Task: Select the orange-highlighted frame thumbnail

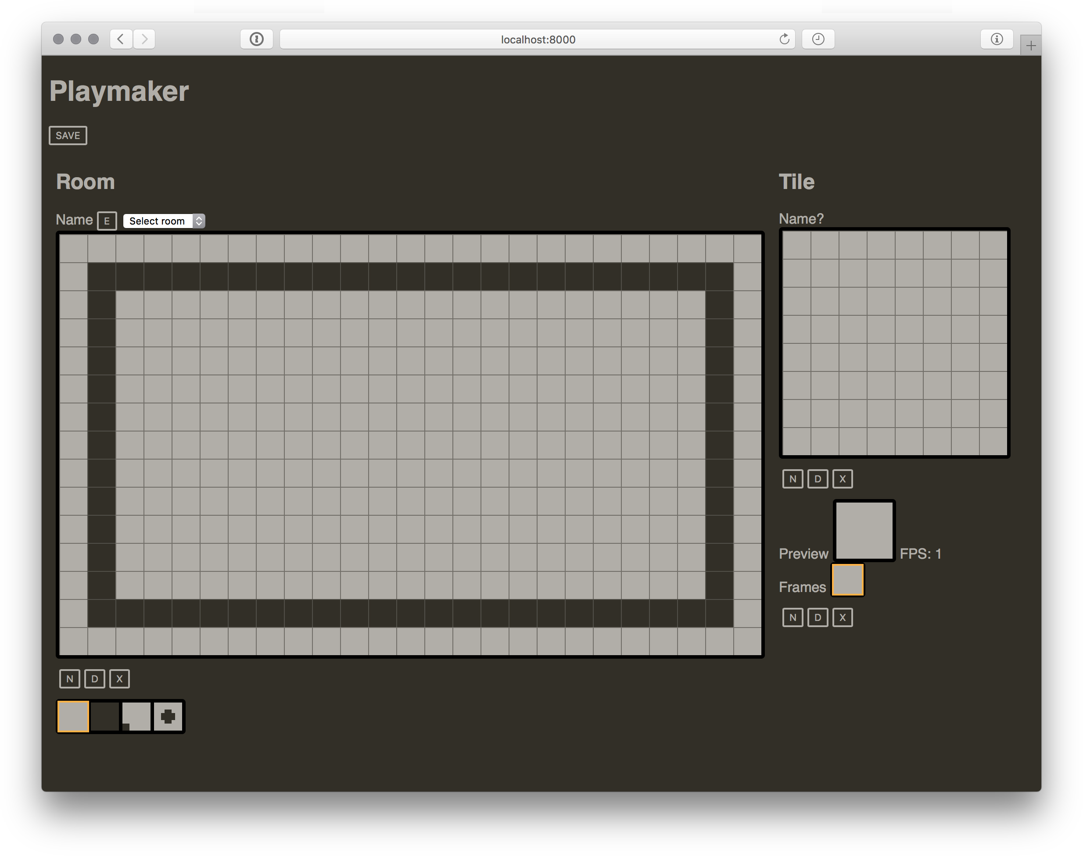Action: click(848, 580)
